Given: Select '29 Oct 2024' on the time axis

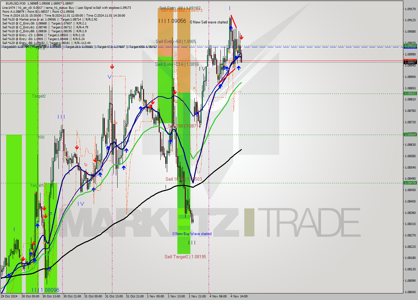Looking at the screenshot, I should coord(9,296).
